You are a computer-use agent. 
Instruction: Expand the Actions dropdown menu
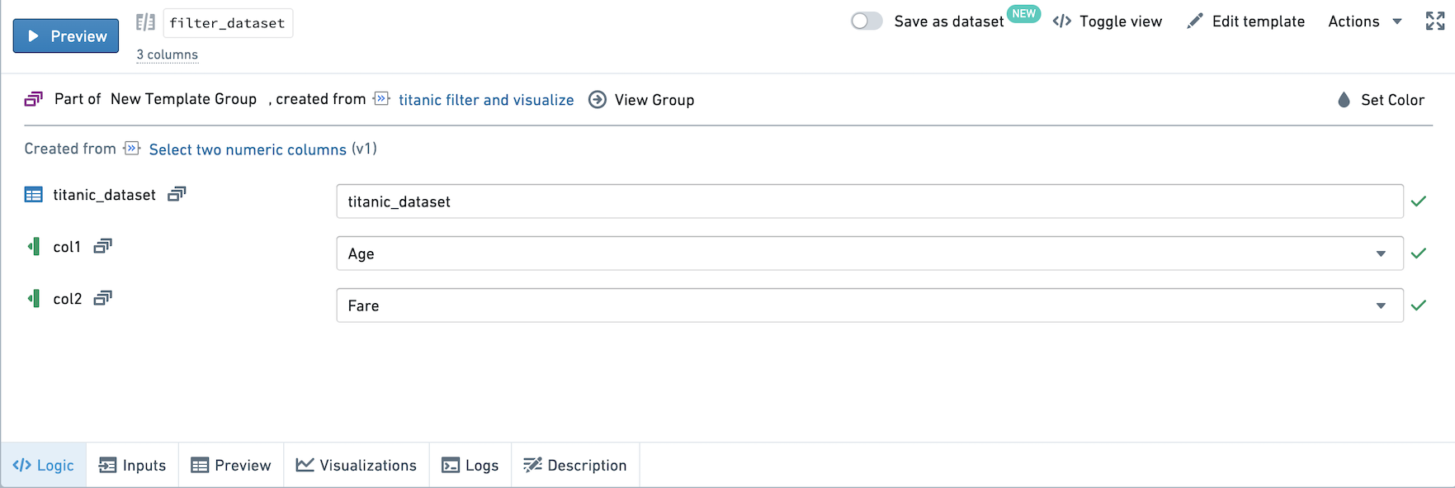click(1365, 21)
